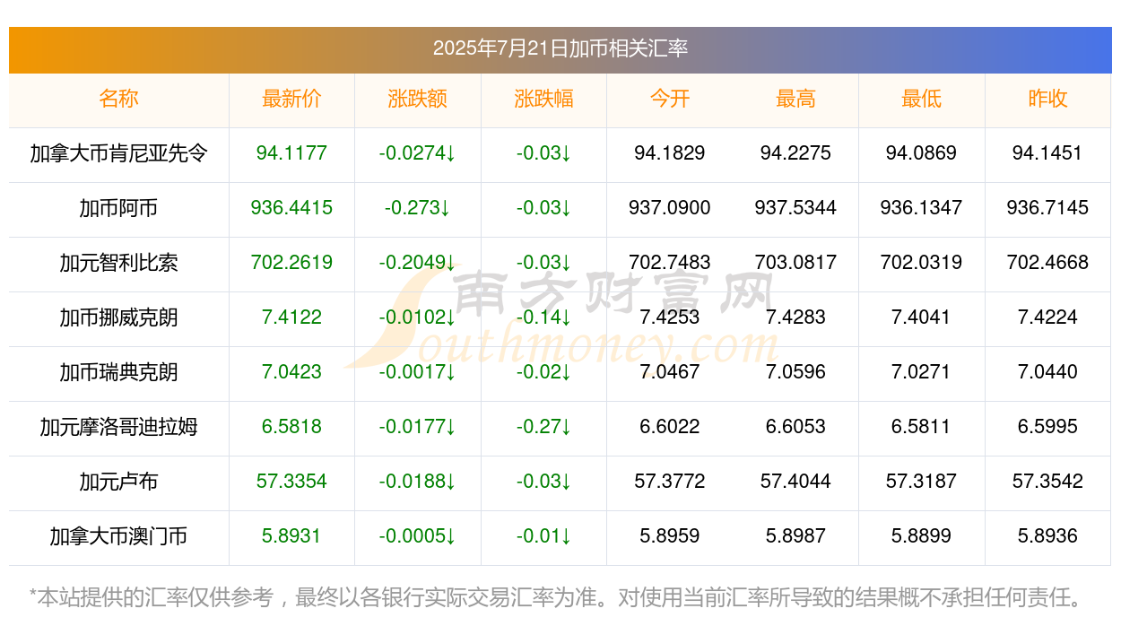
Task: Click low value 702.0319
Action: (922, 263)
